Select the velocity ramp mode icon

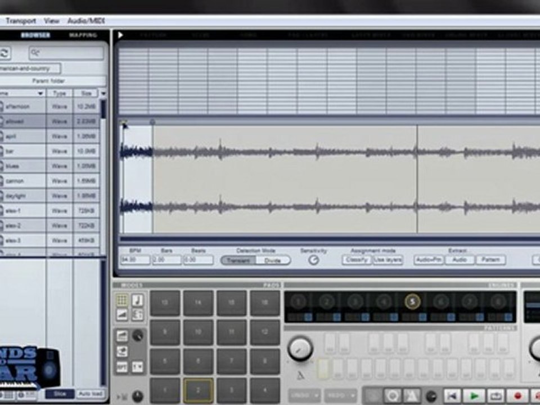point(121,314)
